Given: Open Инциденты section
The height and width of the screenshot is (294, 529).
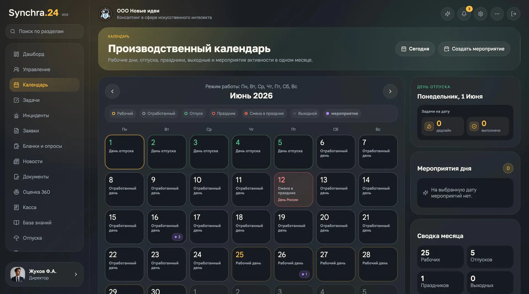Looking at the screenshot, I should tap(45, 116).
